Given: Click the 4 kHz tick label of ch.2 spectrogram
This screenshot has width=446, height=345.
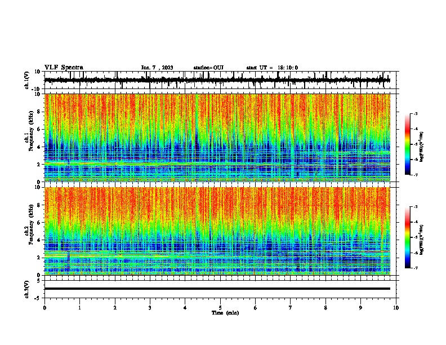Looking at the screenshot, I should [39, 240].
